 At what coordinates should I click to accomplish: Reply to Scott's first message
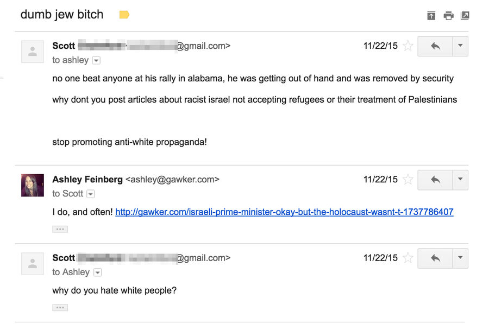click(x=435, y=47)
